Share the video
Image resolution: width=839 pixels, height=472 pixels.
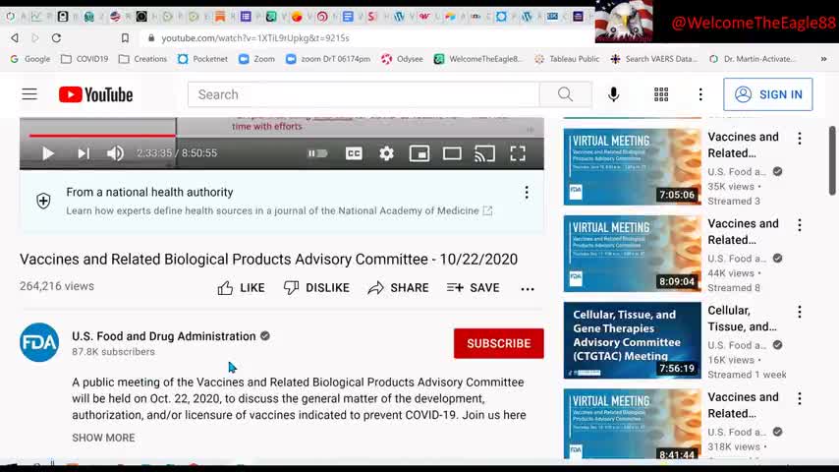click(398, 288)
